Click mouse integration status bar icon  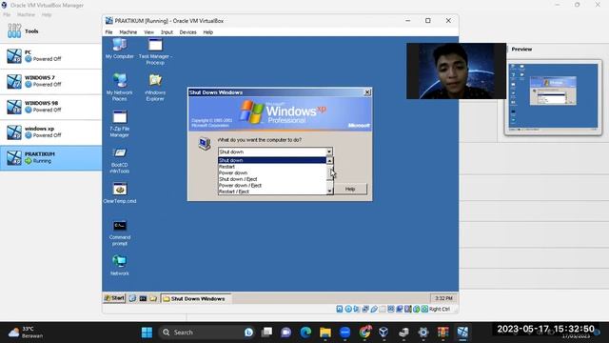pos(417,309)
